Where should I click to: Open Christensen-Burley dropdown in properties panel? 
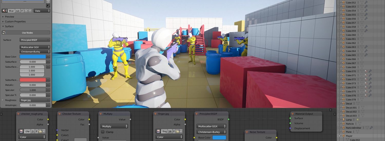pos(35,52)
